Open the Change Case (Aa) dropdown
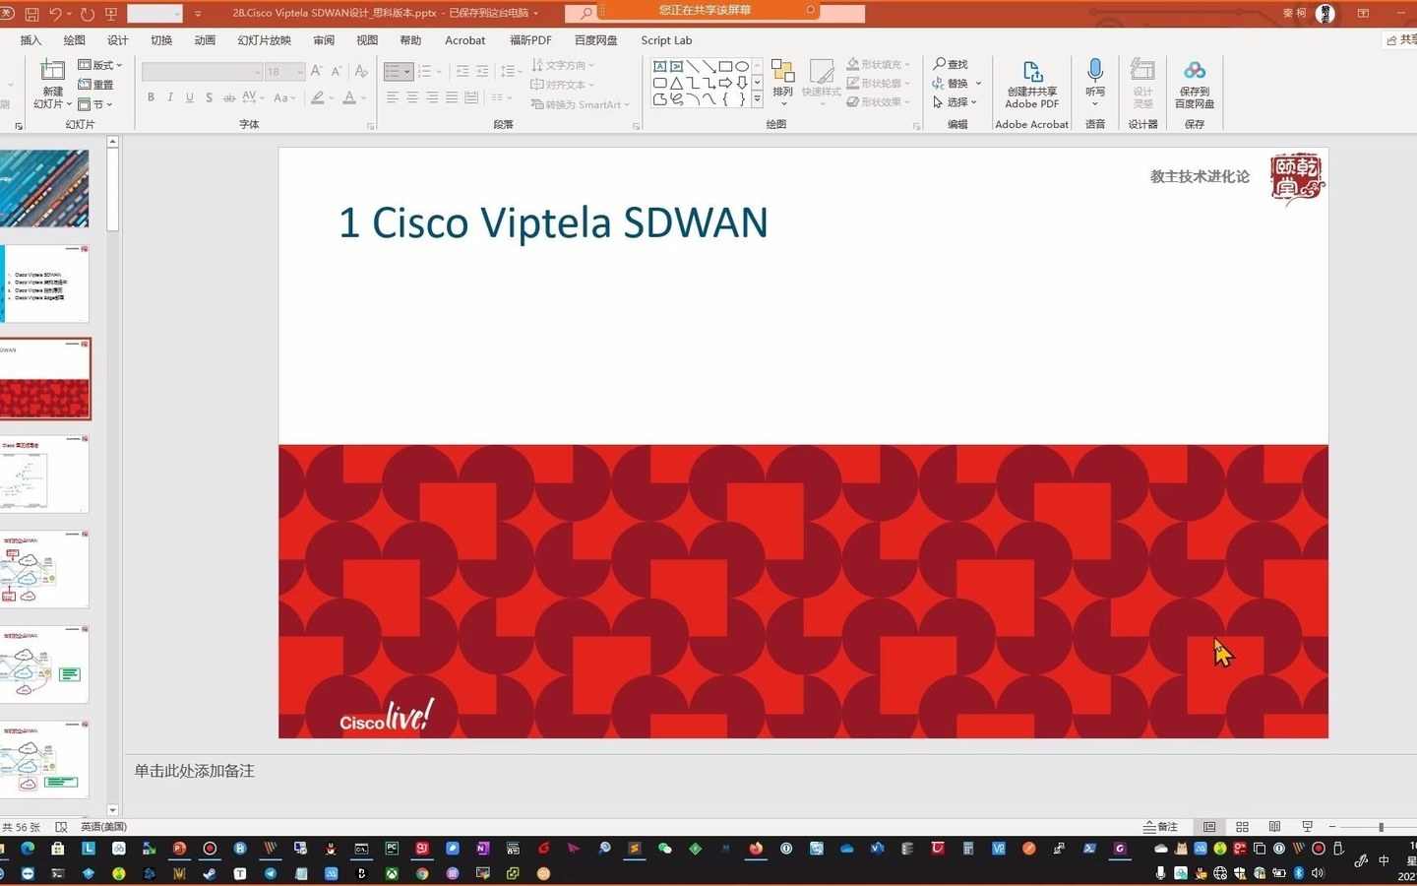The width and height of the screenshot is (1417, 886). [x=284, y=97]
